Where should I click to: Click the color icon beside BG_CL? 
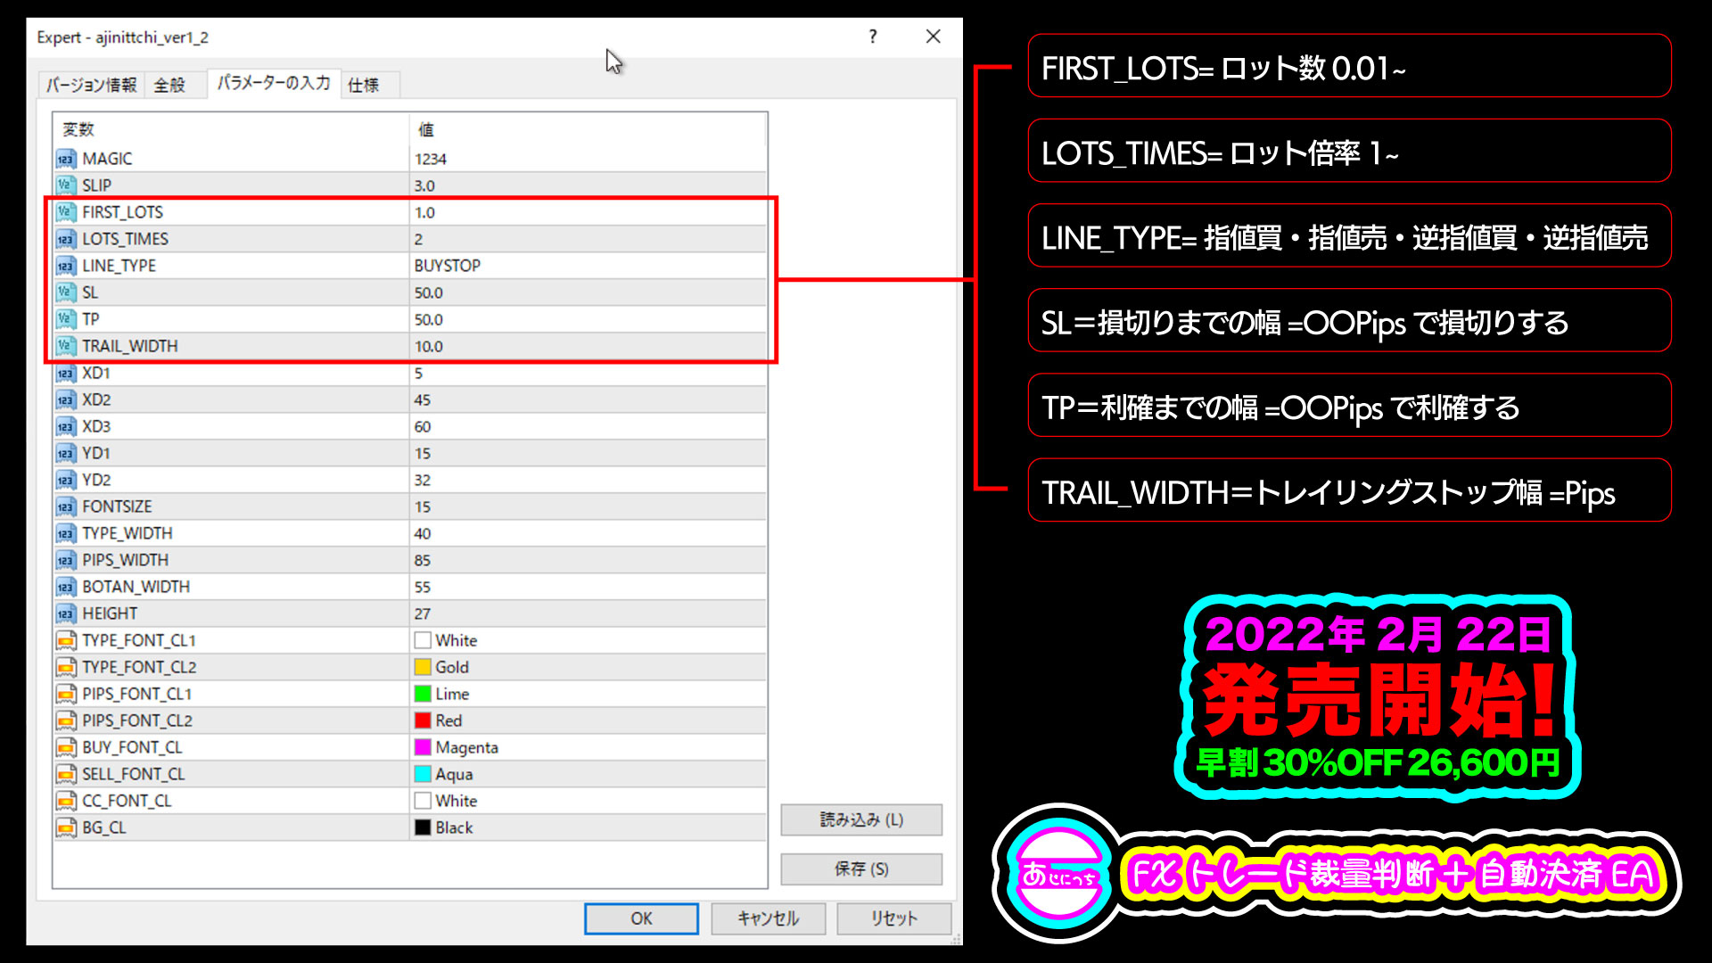[x=65, y=827]
